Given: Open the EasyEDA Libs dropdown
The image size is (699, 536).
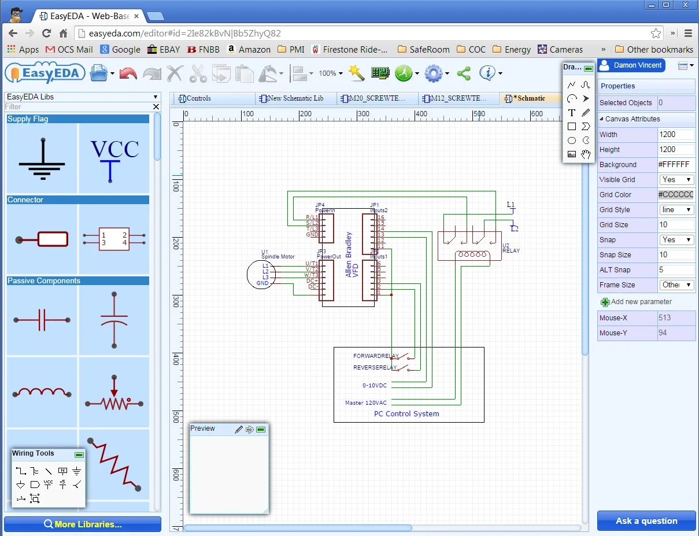Looking at the screenshot, I should point(82,97).
